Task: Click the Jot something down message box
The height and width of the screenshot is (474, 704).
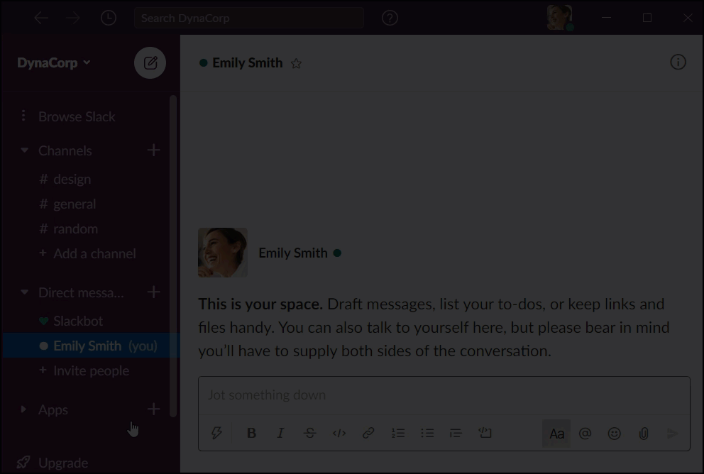Action: tap(444, 395)
